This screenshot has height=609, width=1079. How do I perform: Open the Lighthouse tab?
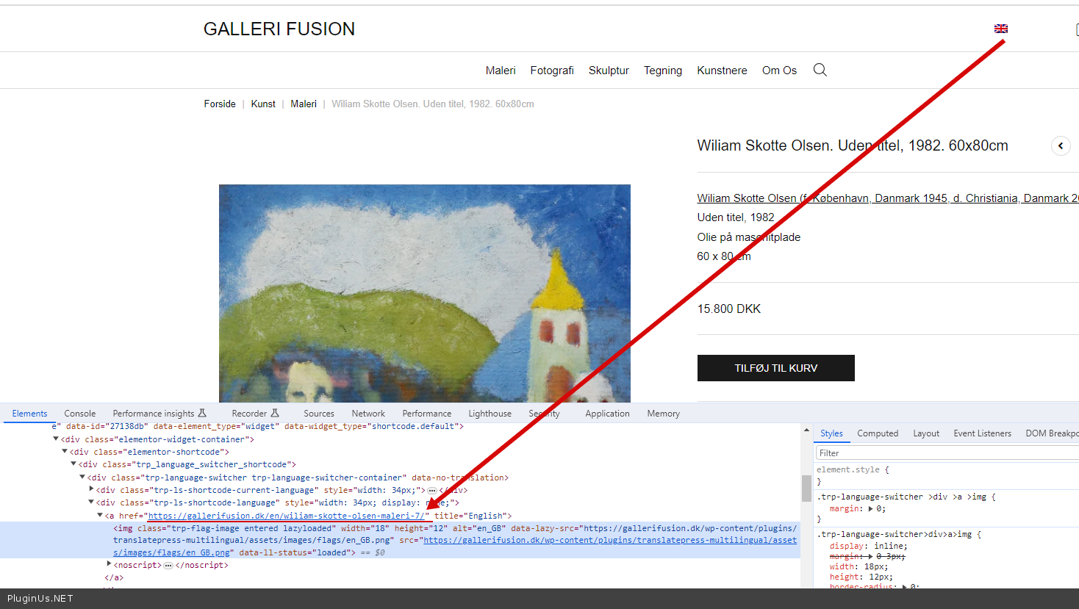point(490,414)
